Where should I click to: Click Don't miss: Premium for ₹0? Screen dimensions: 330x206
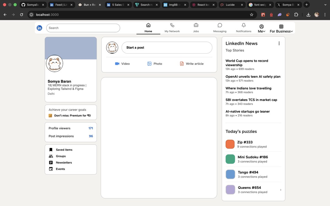tap(73, 116)
